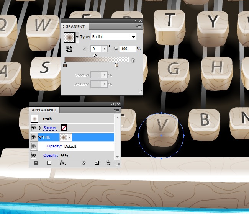Viewport: 249px width, 214px height.
Task: Click the Stroke none color swatch
Action: [64, 128]
